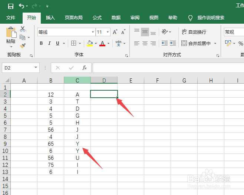Open the fill color dropdown arrow
The image size is (244, 195).
pyautogui.click(x=96, y=43)
